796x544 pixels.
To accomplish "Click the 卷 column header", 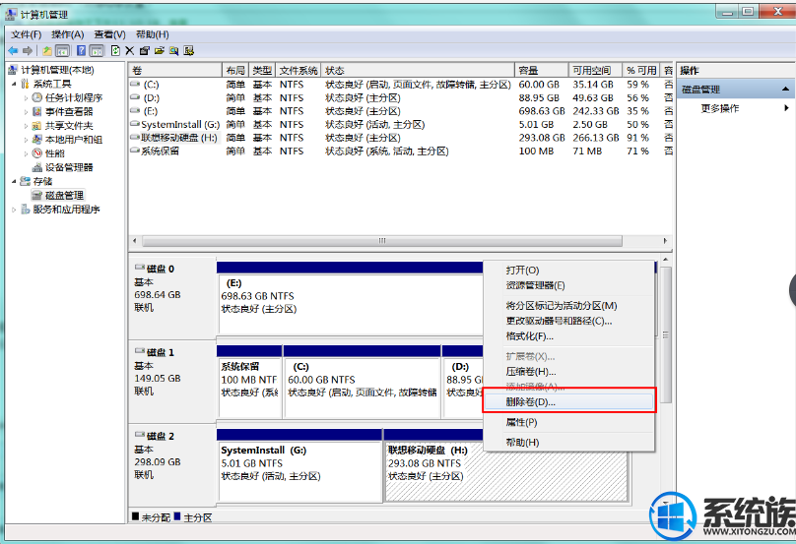I will 175,70.
